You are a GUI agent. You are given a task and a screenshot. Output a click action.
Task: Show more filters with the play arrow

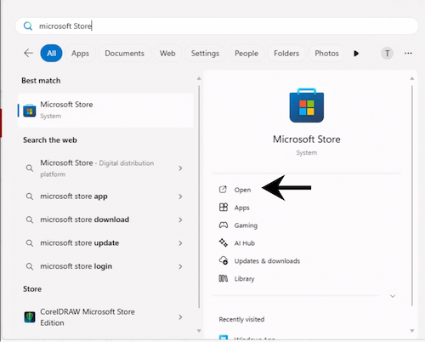[356, 54]
